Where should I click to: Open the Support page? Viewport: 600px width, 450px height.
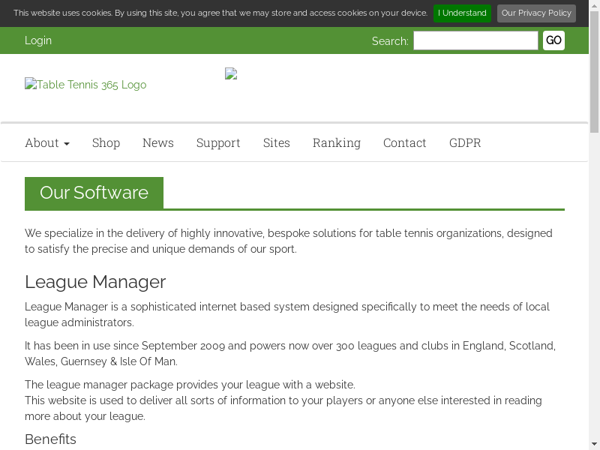[218, 142]
